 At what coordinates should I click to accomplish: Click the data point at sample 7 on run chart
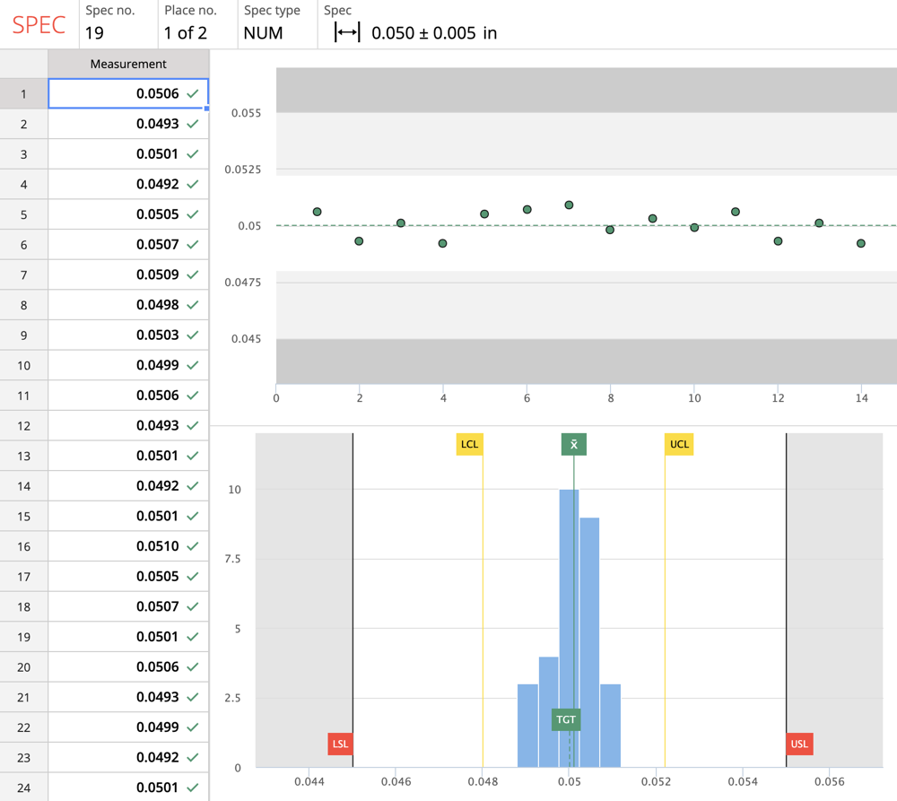(x=569, y=205)
